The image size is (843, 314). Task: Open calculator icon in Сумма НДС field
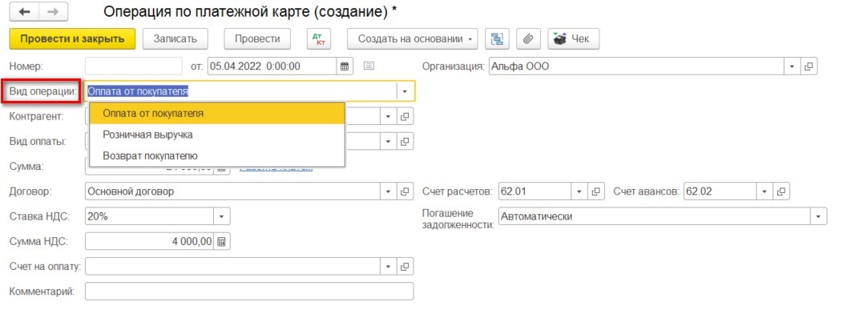pos(221,242)
